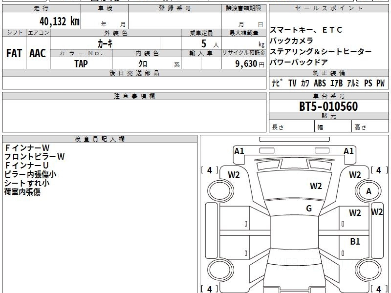Select the セールスポイント header

(329, 8)
